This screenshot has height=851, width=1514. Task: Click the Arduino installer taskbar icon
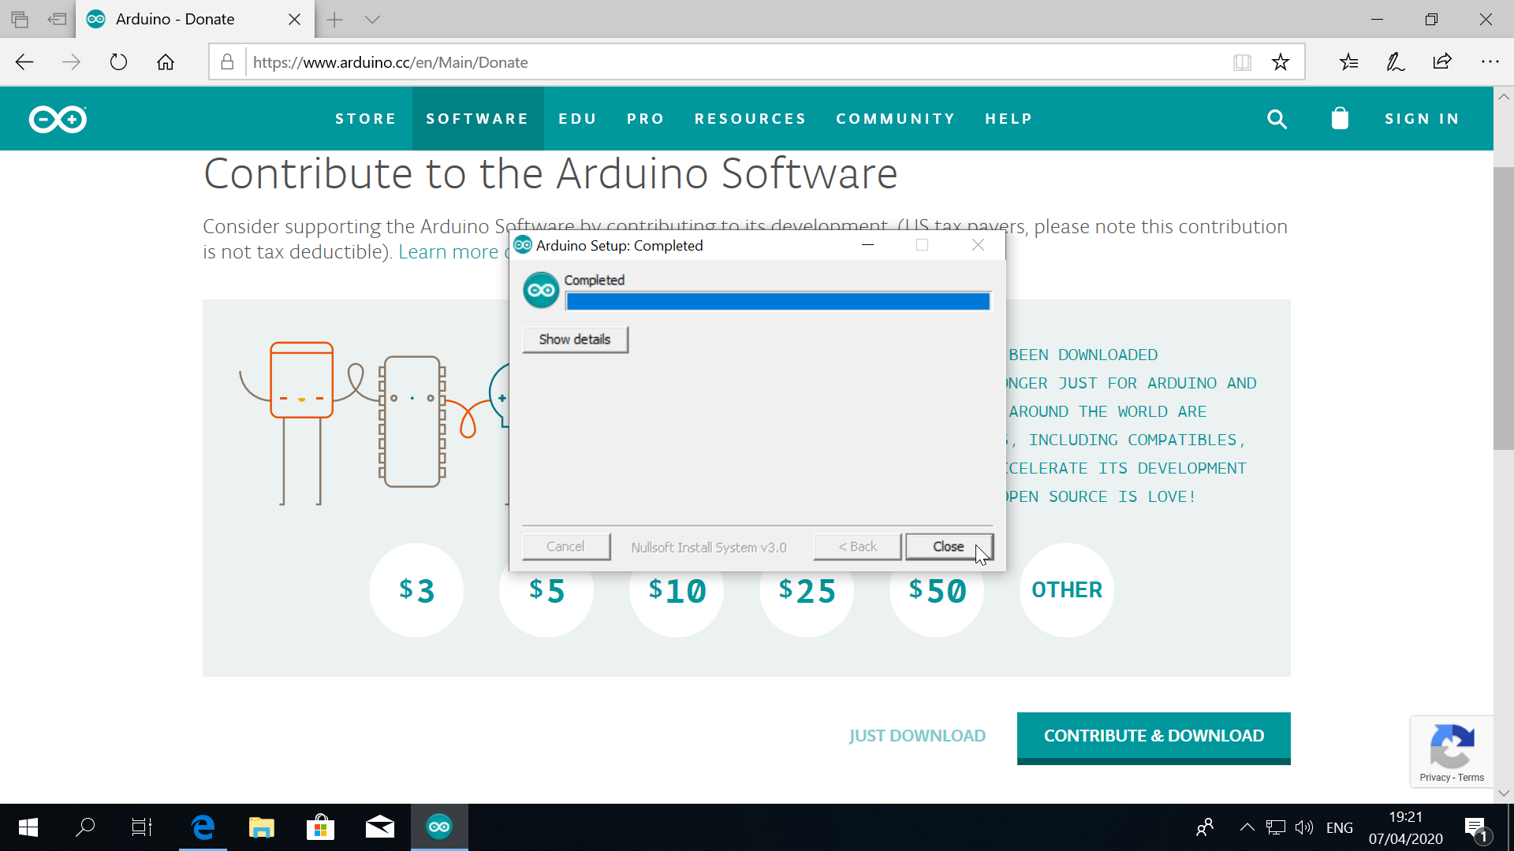(x=439, y=827)
